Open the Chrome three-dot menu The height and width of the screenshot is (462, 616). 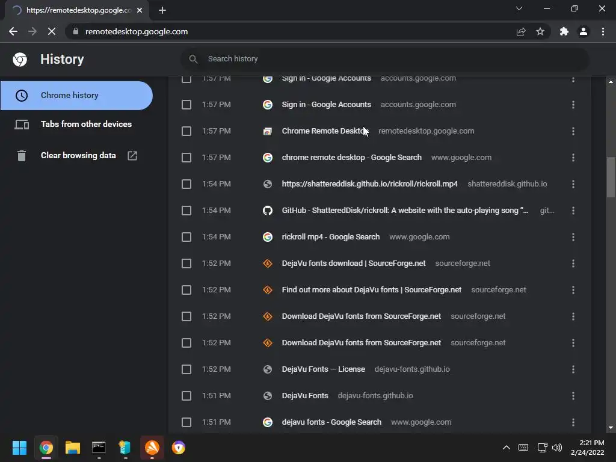[x=603, y=31]
